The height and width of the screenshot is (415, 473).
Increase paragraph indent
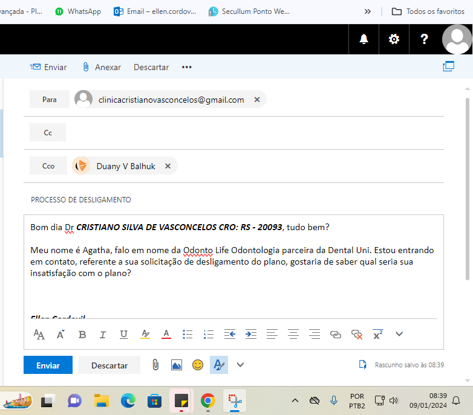250,334
